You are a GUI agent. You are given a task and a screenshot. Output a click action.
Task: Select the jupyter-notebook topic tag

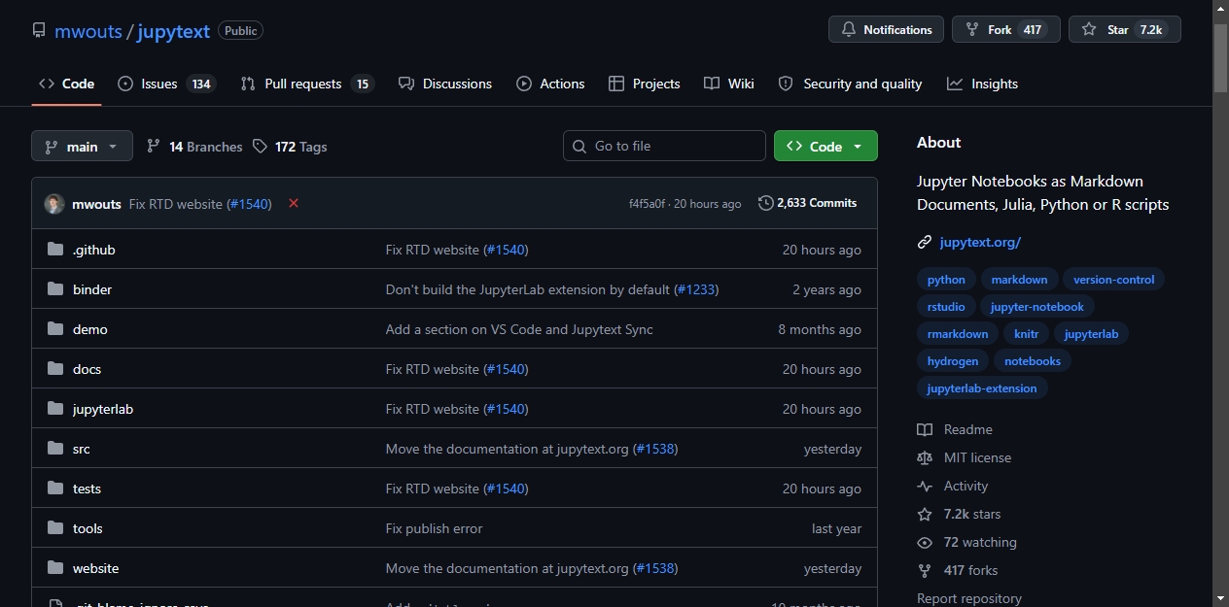[x=1037, y=307]
